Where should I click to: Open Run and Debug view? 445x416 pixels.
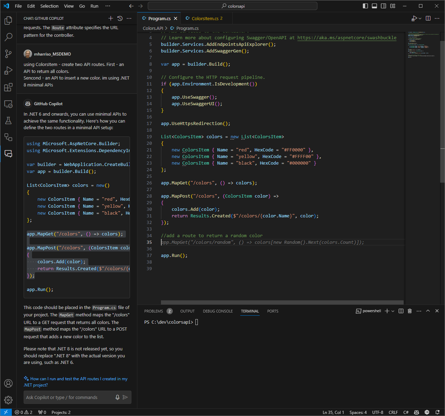tap(8, 70)
